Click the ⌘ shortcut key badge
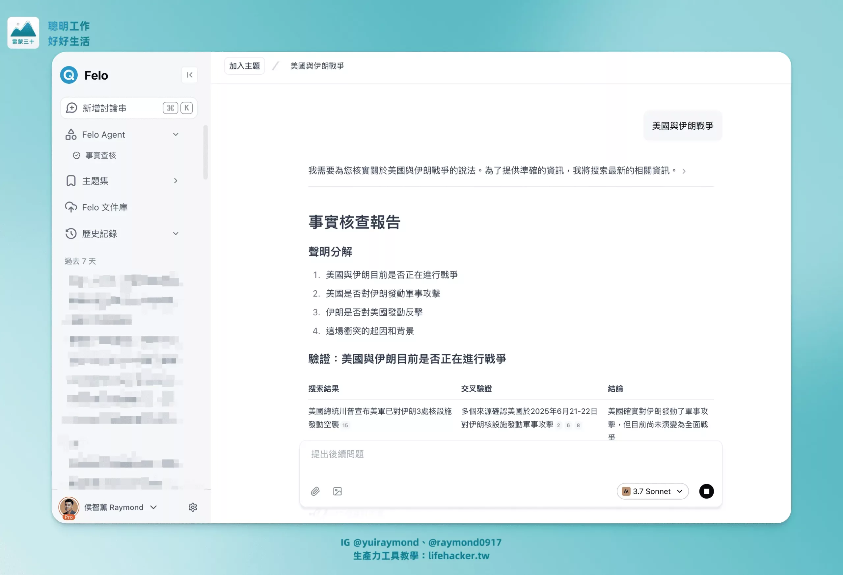 (x=170, y=108)
